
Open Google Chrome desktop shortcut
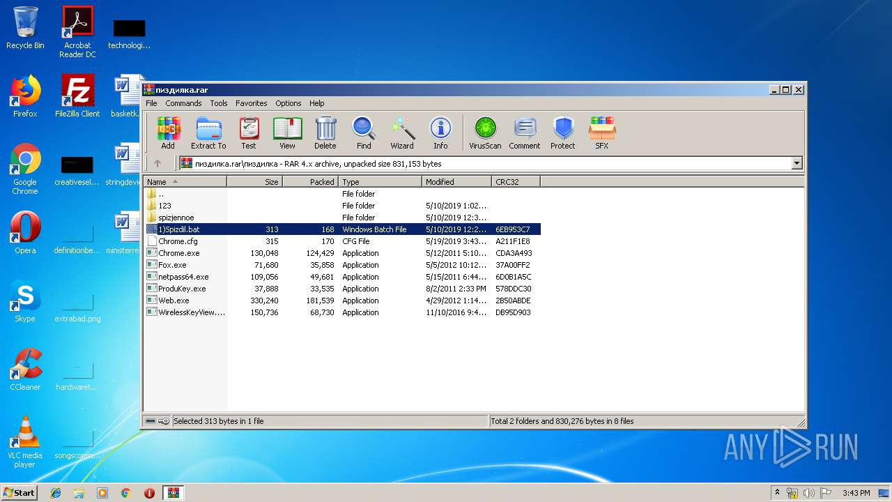(x=25, y=169)
